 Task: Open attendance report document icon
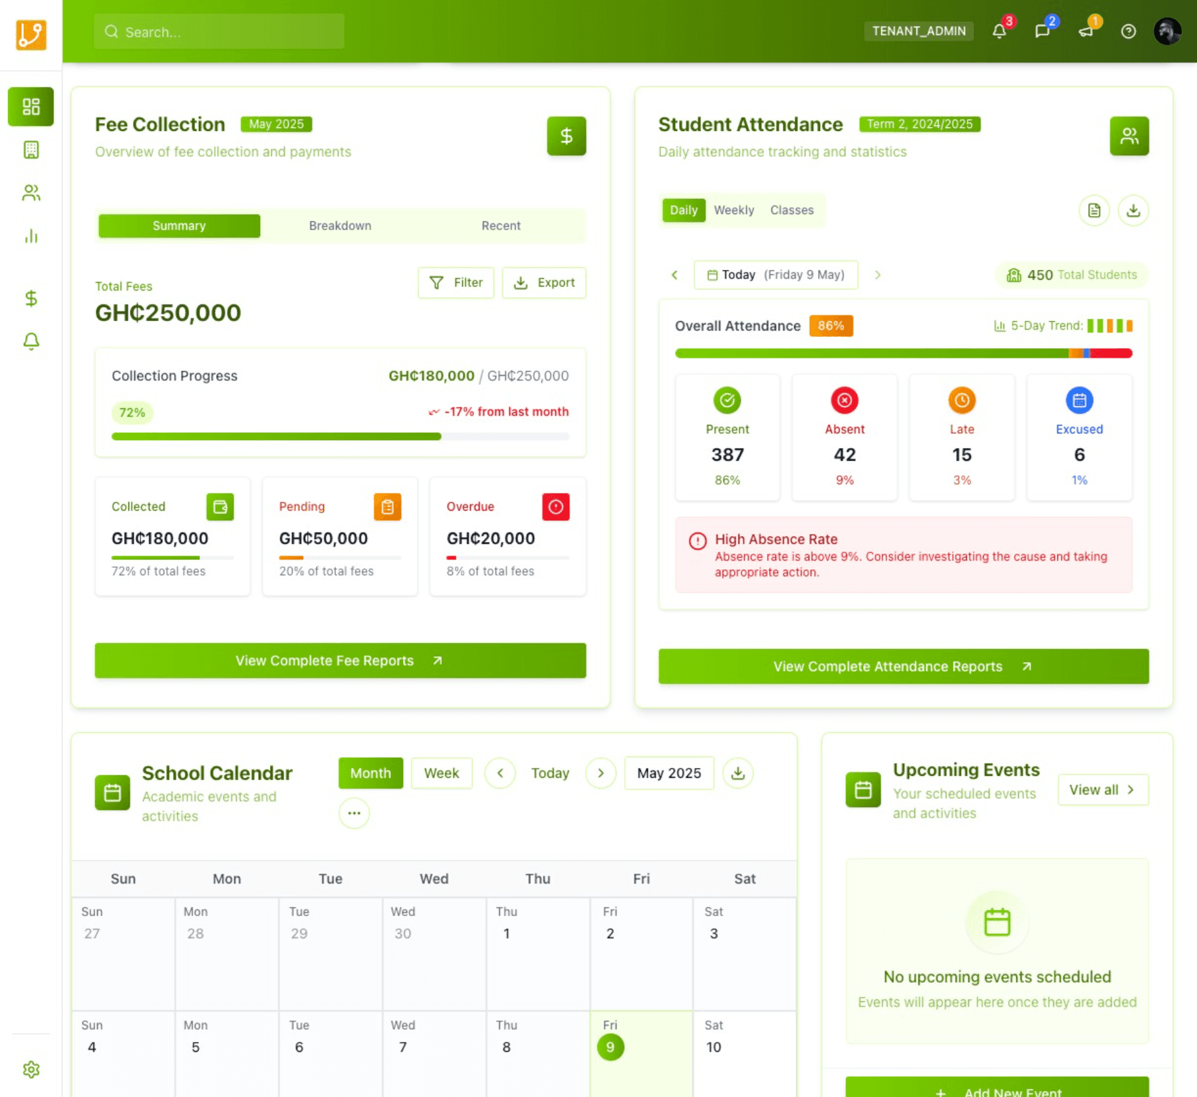coord(1094,211)
